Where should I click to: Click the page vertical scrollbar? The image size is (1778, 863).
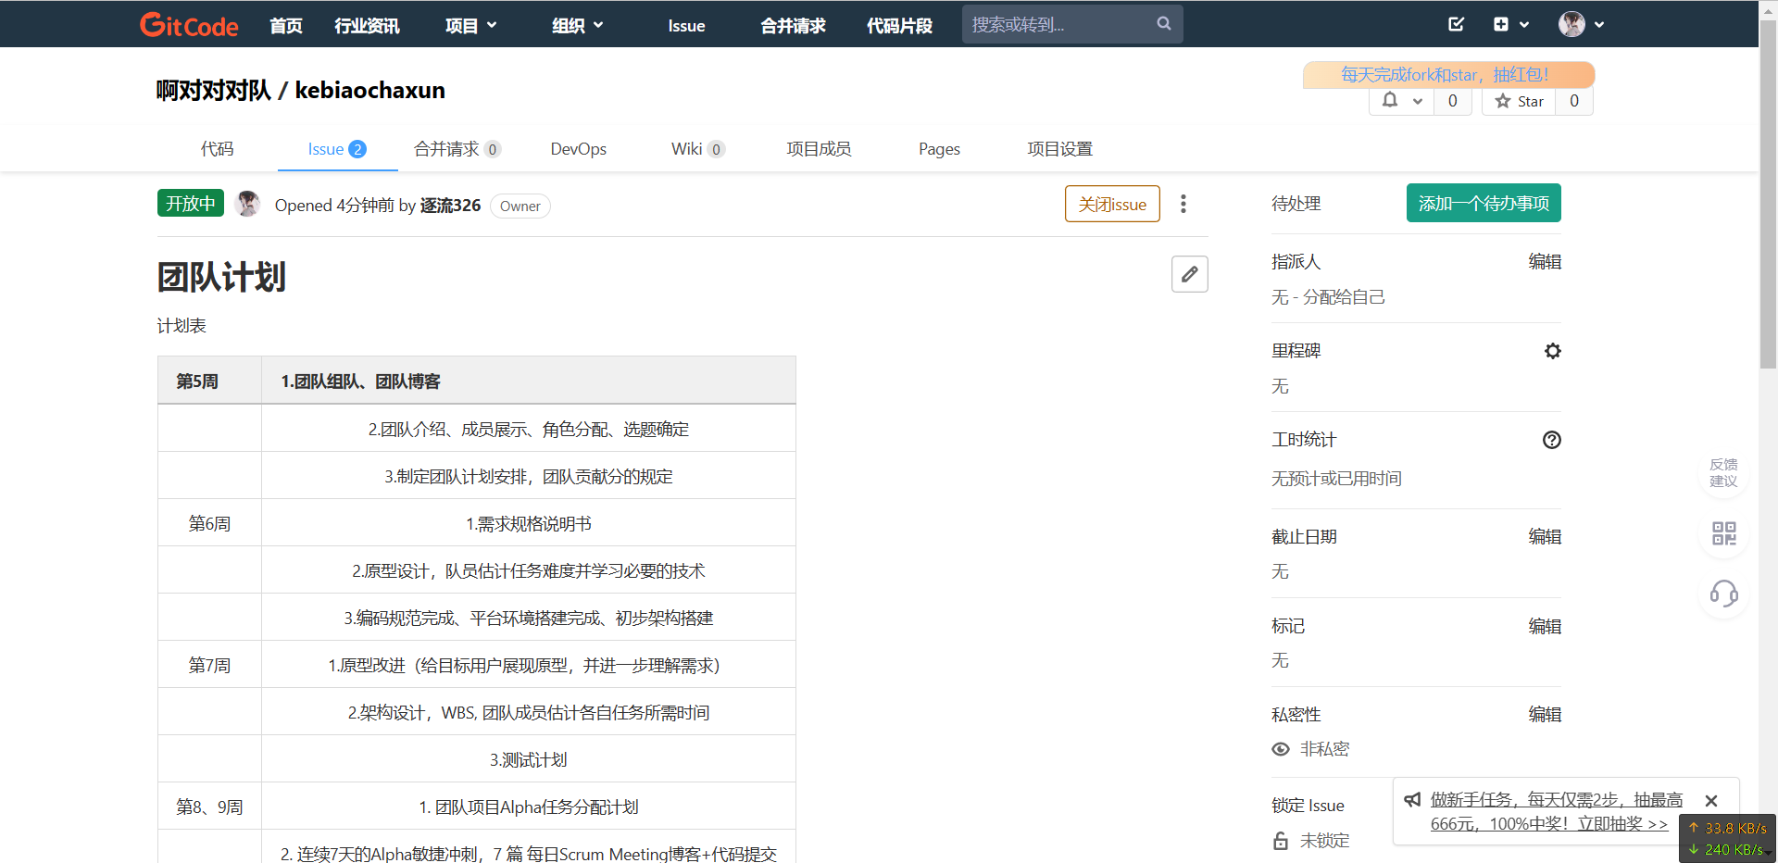coord(1768,193)
